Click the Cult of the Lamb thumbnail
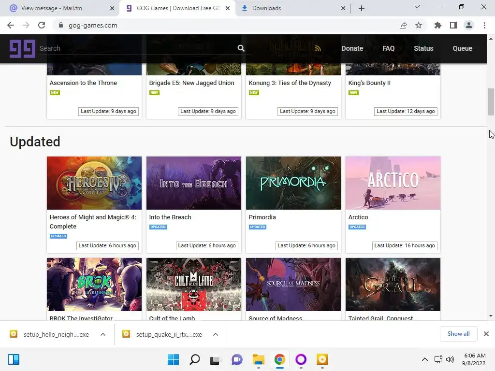Image resolution: width=495 pixels, height=371 pixels. (x=193, y=285)
